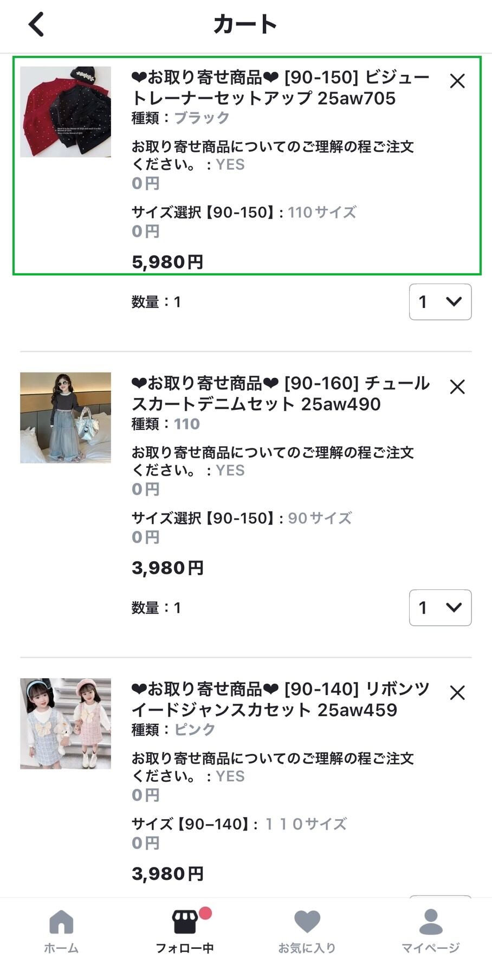Tap the カート page title
This screenshot has height=977, width=492.
click(x=245, y=24)
